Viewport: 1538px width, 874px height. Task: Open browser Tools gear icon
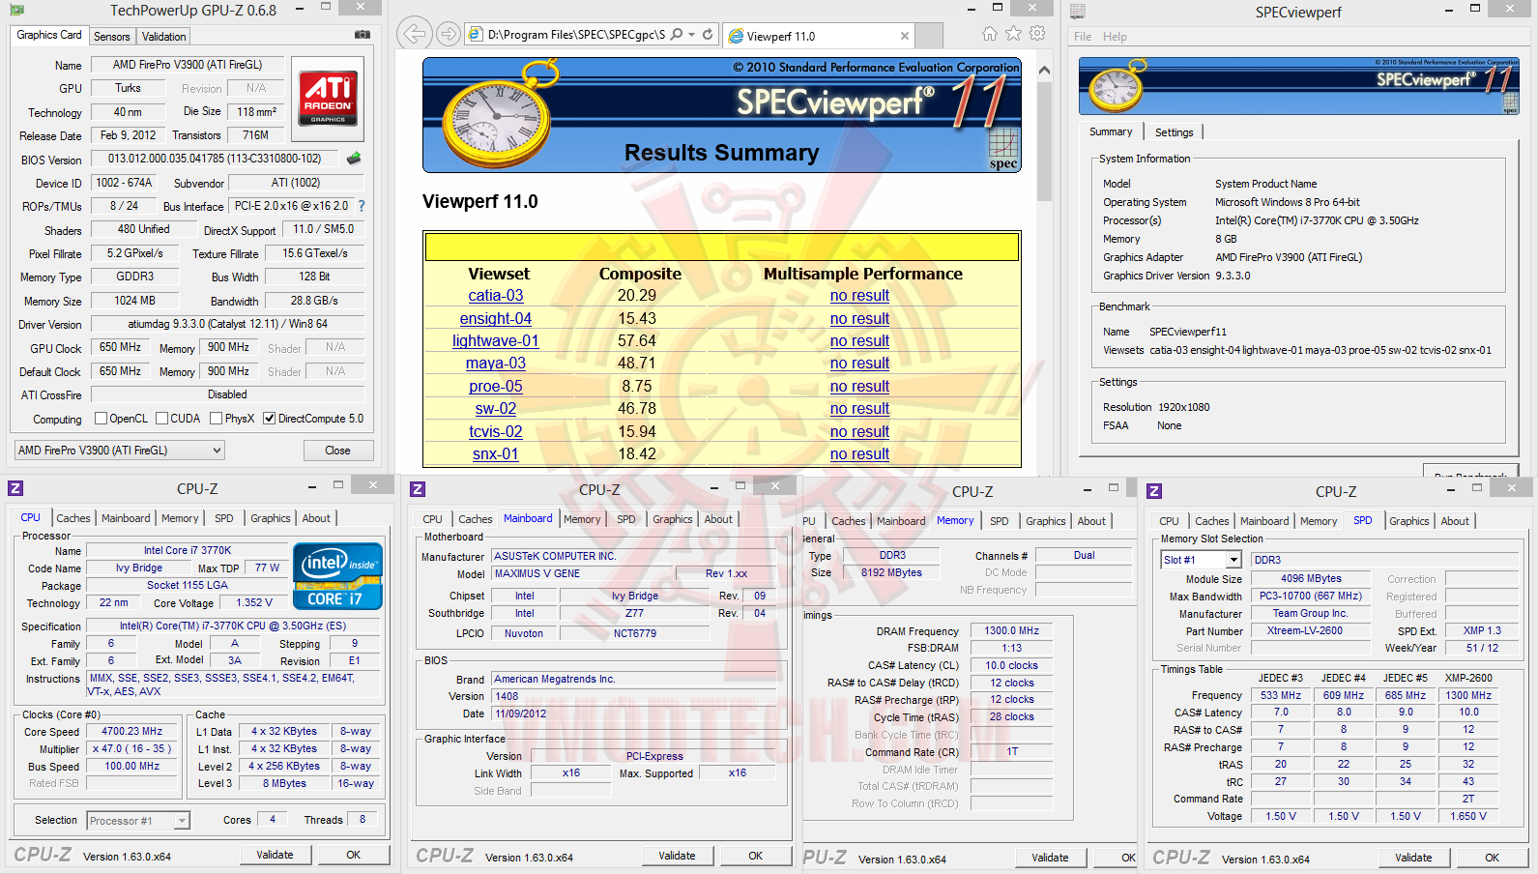(1037, 34)
